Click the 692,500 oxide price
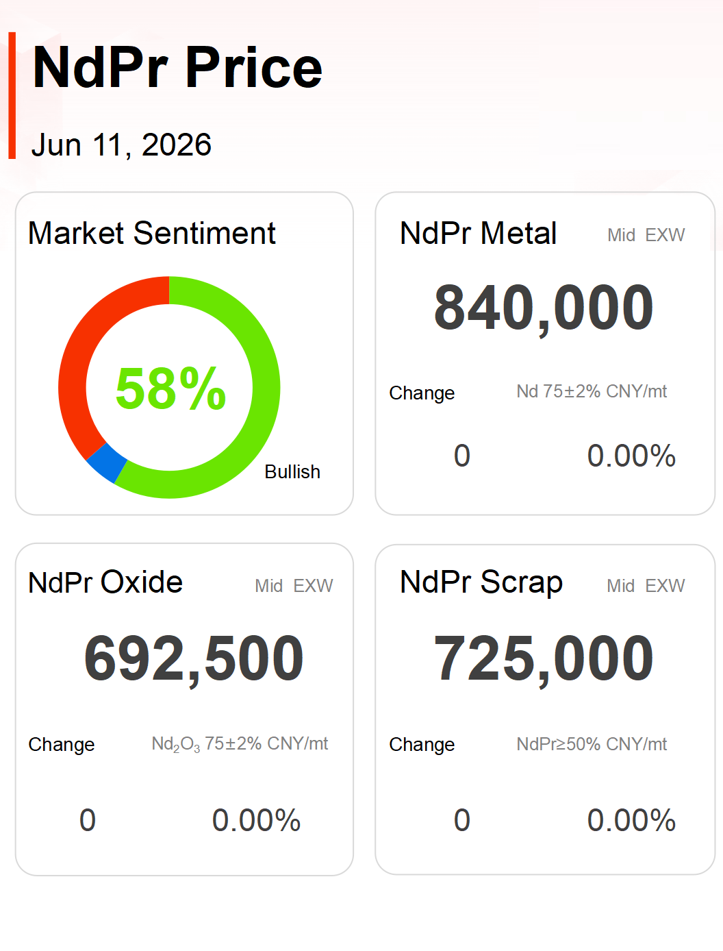Image resolution: width=723 pixels, height=951 pixels. 194,659
